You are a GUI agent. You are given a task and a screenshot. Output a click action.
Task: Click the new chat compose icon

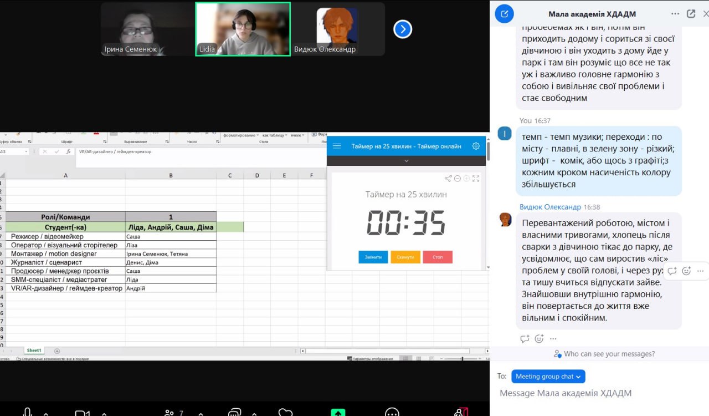504,14
